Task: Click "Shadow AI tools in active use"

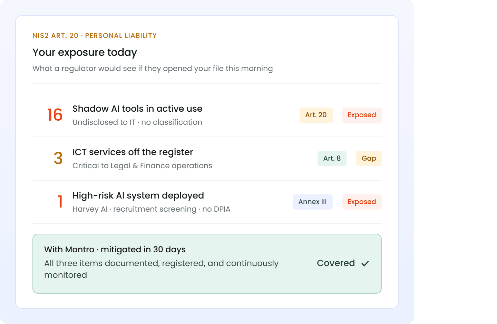Action: 137,109
